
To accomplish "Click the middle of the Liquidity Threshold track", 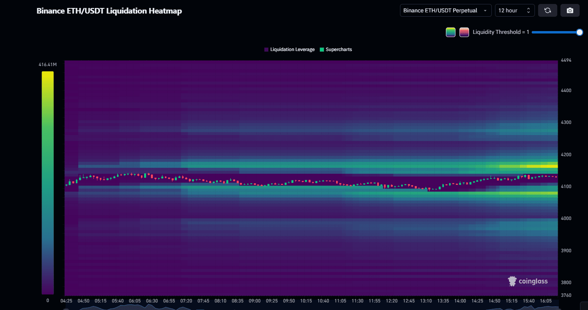I will (x=556, y=32).
